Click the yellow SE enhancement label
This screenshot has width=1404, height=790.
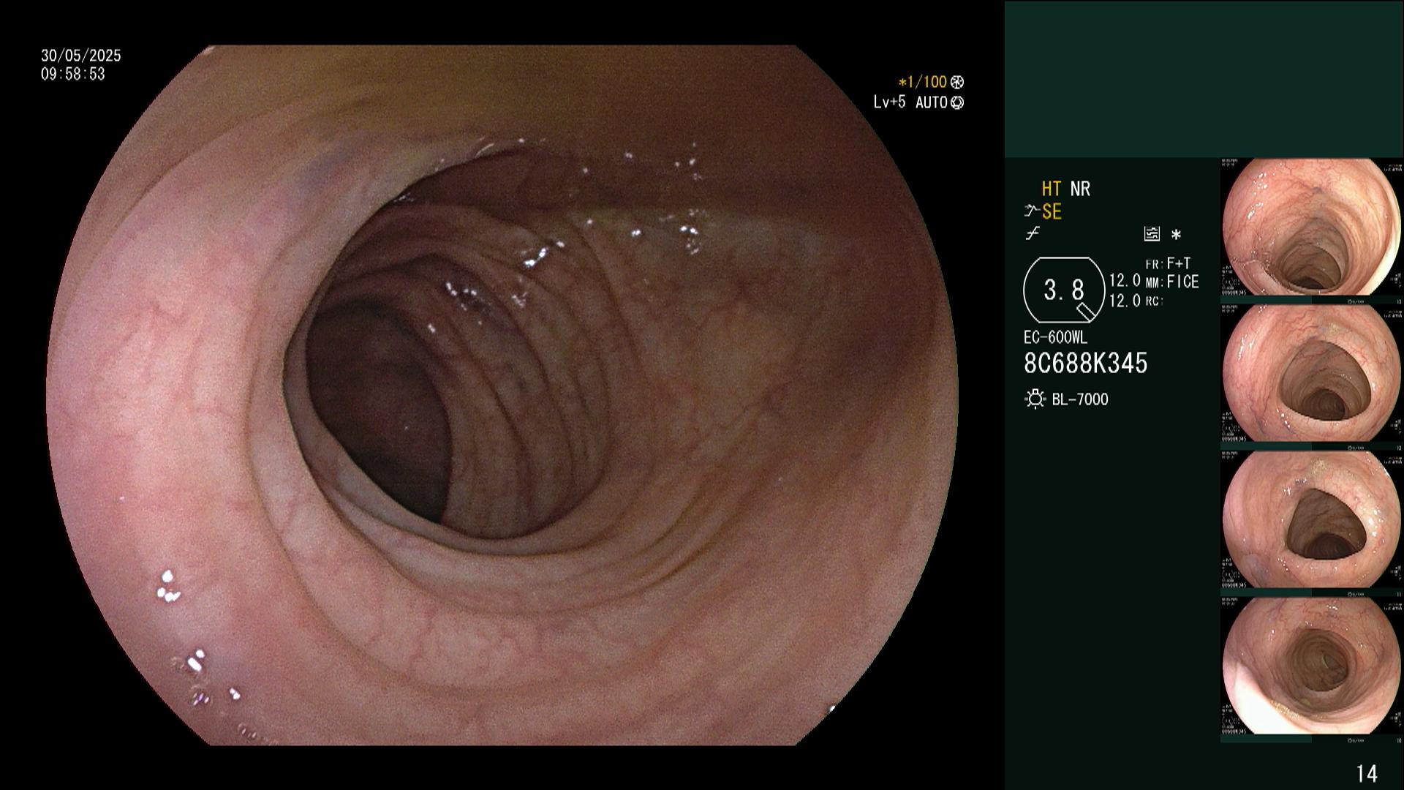point(1052,212)
